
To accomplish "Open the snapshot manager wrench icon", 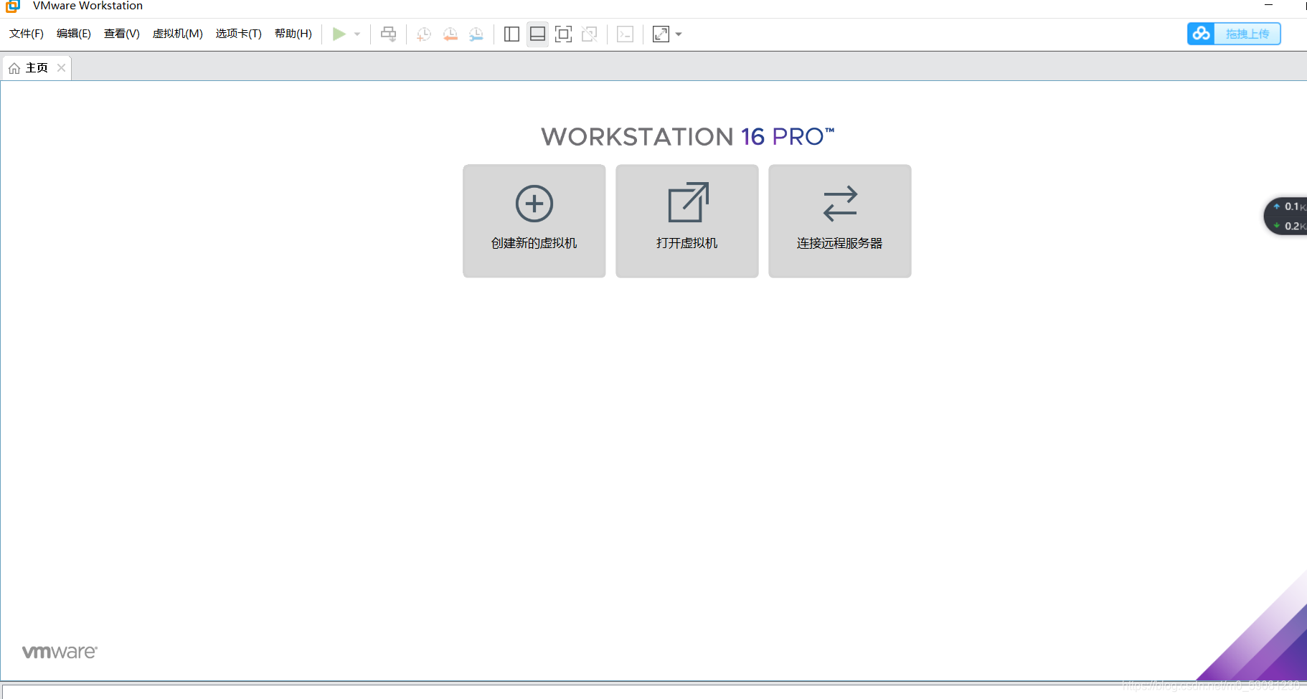I will [x=476, y=34].
